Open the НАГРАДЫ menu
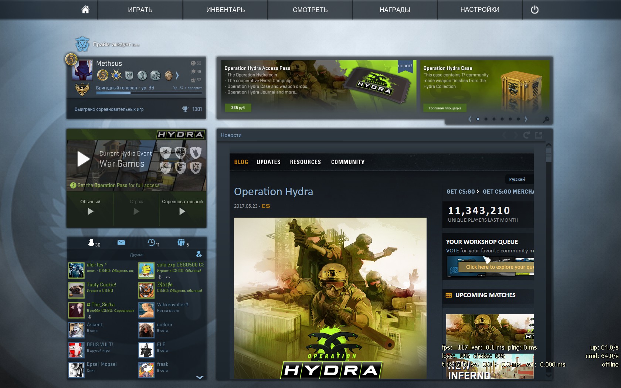The image size is (621, 388). (x=395, y=10)
